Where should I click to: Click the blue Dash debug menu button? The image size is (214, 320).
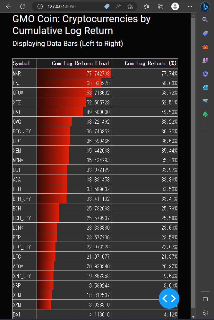(x=169, y=298)
